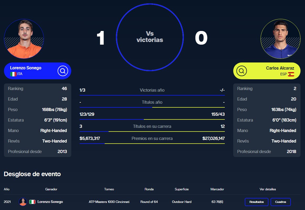Click the Victorias año comparison bar
The height and width of the screenshot is (210, 305).
[152, 95]
